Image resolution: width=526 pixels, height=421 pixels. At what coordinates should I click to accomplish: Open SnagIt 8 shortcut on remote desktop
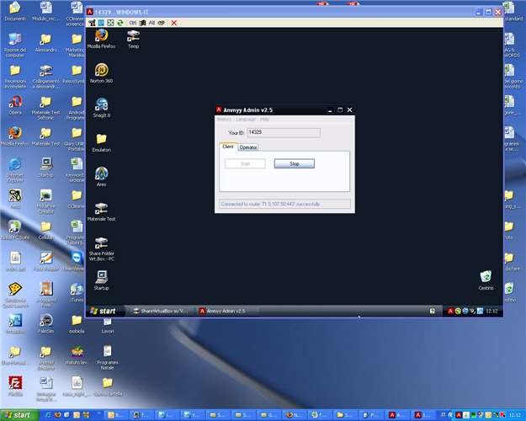click(x=101, y=104)
